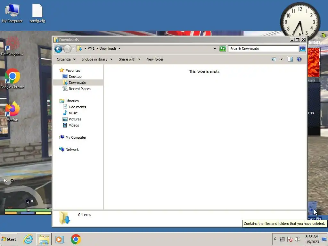The width and height of the screenshot is (328, 246).
Task: Click the greyed Forward arrow button
Action: (67, 49)
